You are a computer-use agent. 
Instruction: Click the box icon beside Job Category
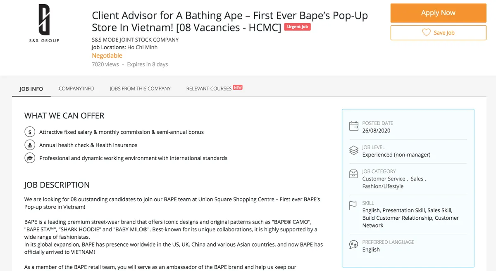354,174
